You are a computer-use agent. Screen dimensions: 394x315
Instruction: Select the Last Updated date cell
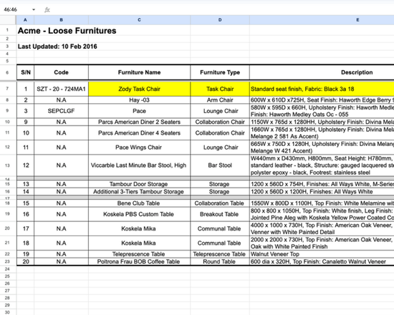57,47
